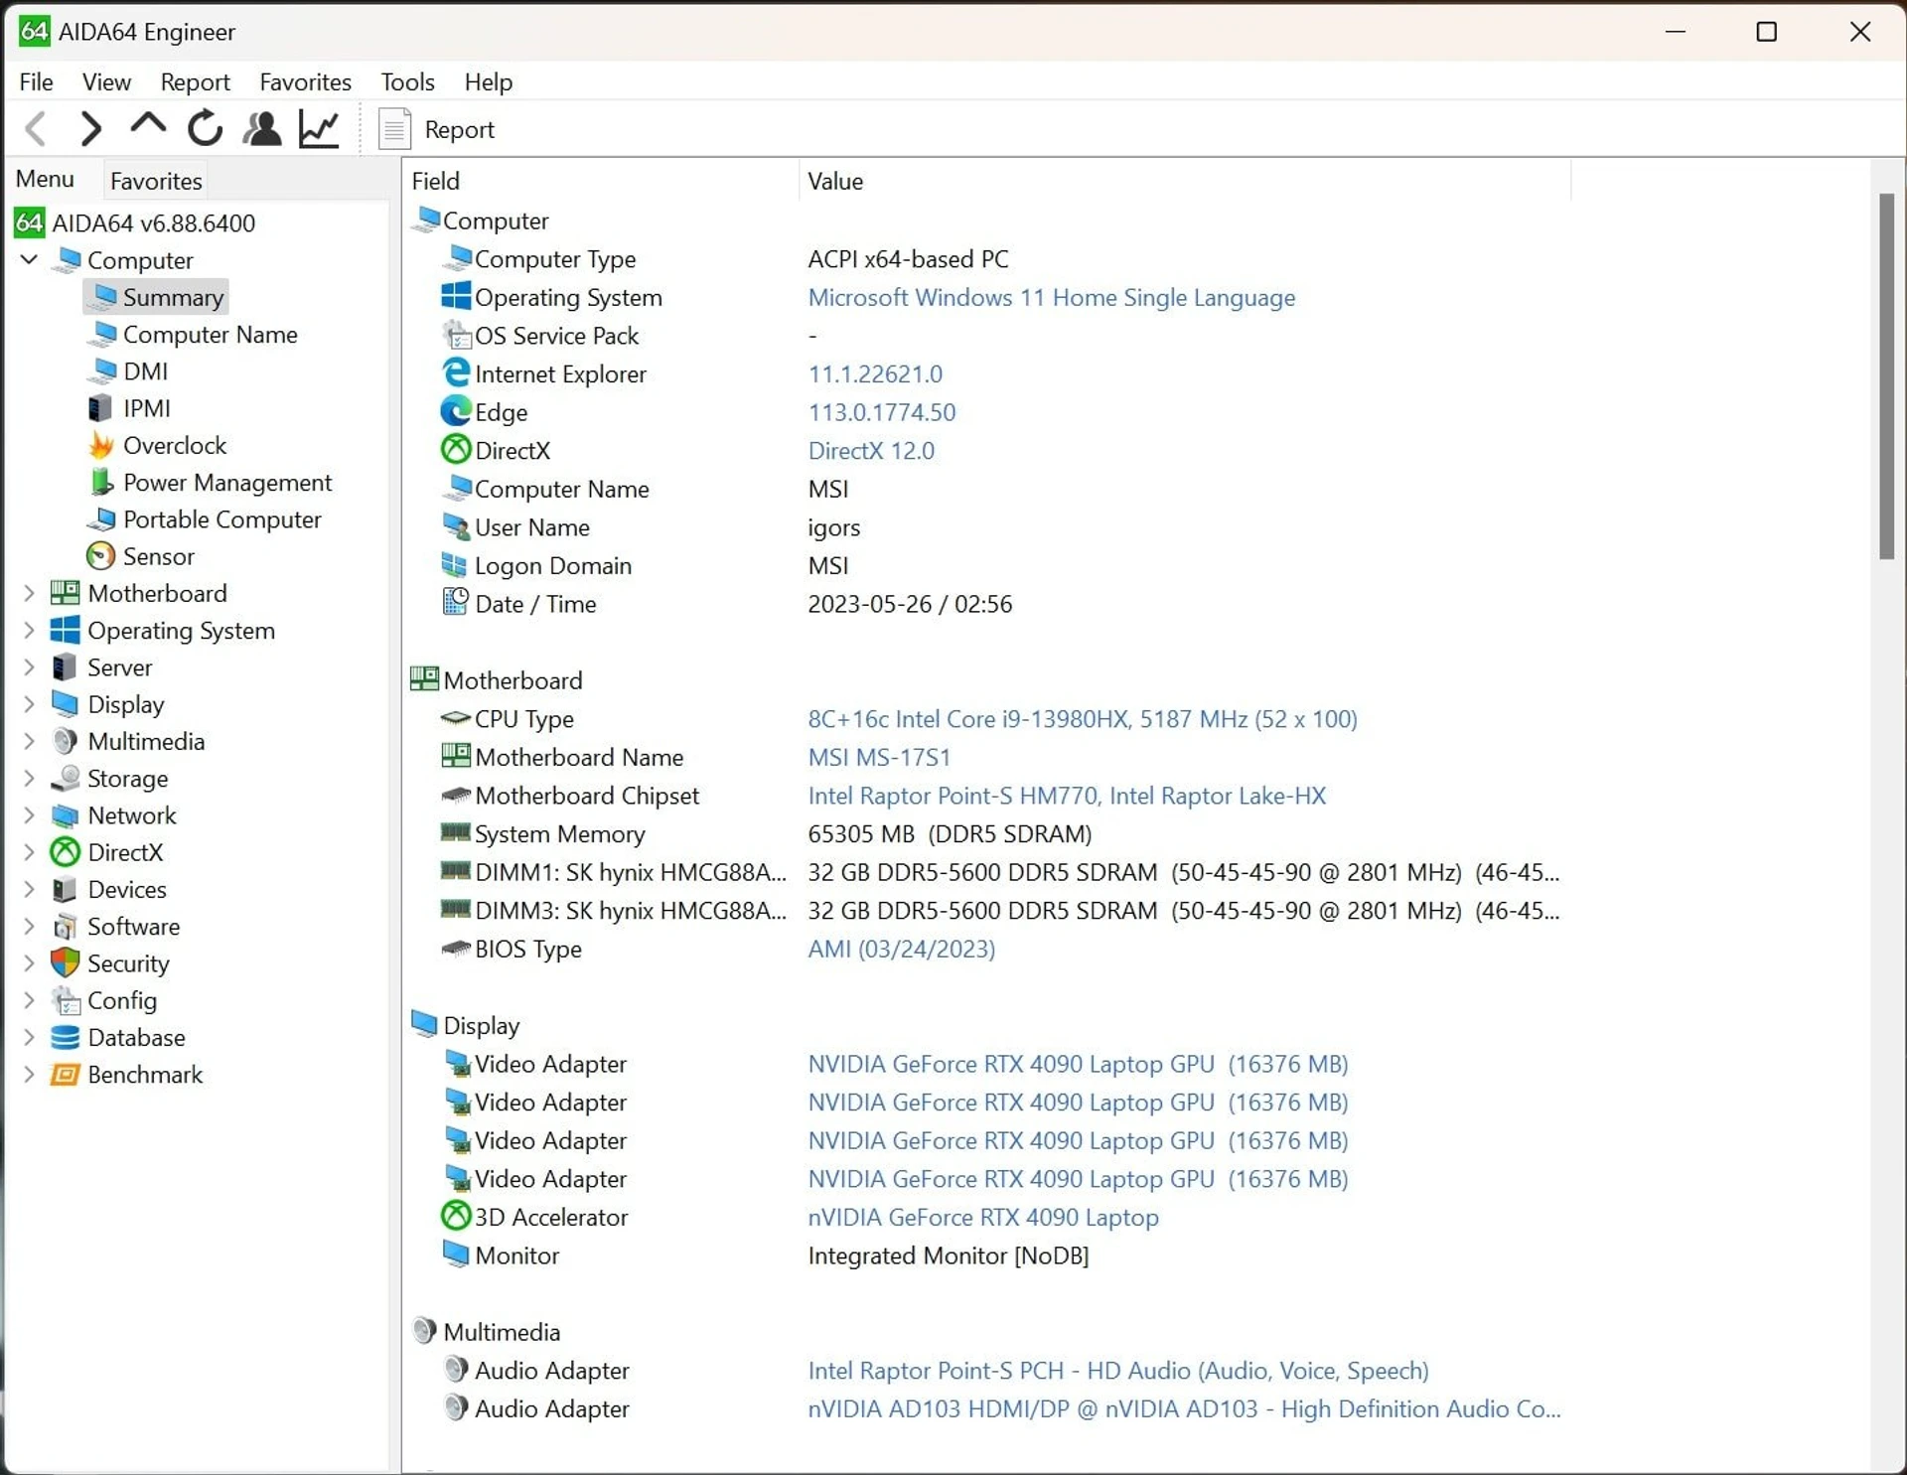Switch to the Menu tab in the sidebar
Screen dimensions: 1907x1475
coord(45,179)
